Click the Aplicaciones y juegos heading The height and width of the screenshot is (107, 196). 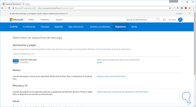click(x=24, y=45)
